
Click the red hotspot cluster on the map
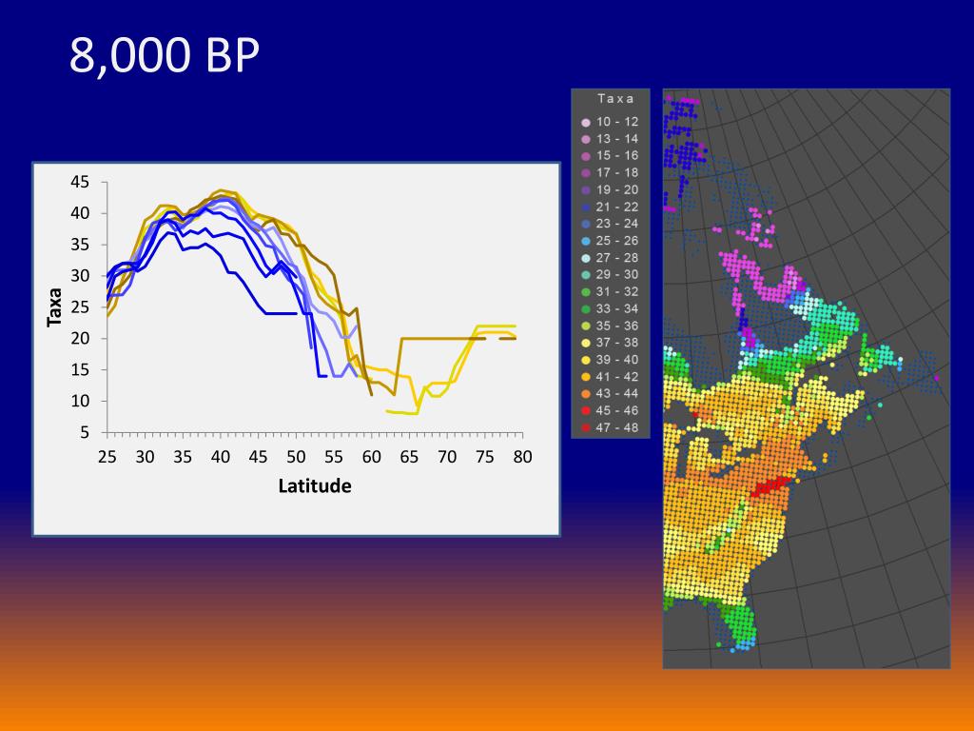pos(770,486)
